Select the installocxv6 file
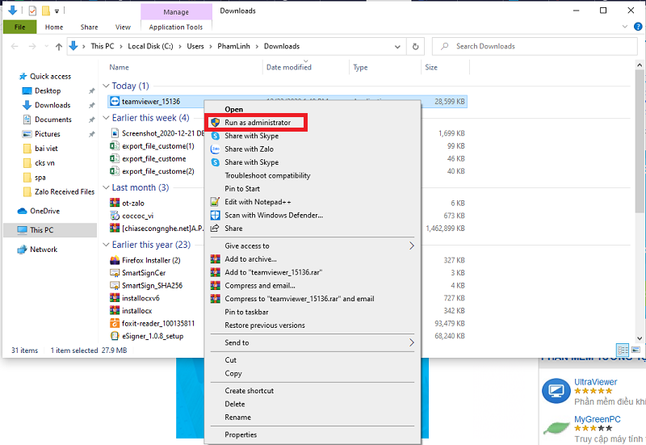Image resolution: width=646 pixels, height=445 pixels. 141,298
